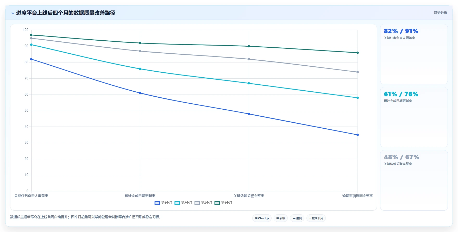This screenshot has height=232, width=458.
Task: Select the 48% / 67% stat card
Action: (x=414, y=180)
